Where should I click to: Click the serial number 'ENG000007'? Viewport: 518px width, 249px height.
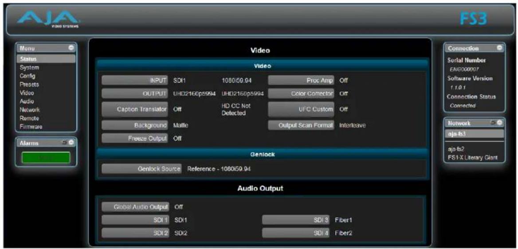tap(464, 70)
